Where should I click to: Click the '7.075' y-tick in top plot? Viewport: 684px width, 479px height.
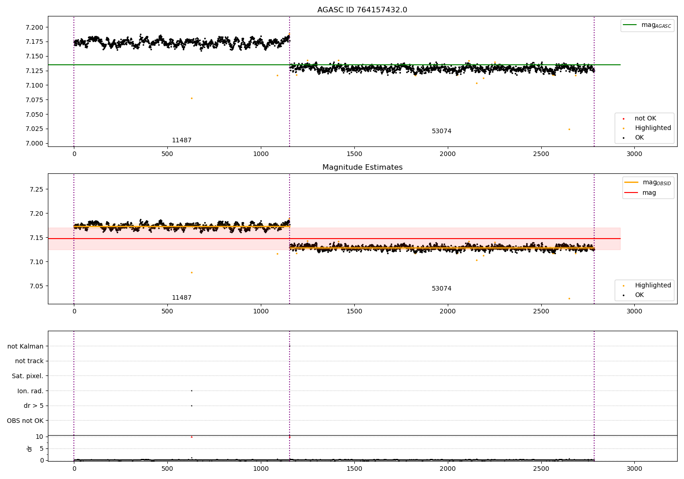pos(34,100)
